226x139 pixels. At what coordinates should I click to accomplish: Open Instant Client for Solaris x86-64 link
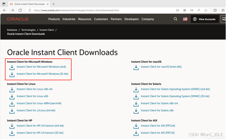point(159,103)
